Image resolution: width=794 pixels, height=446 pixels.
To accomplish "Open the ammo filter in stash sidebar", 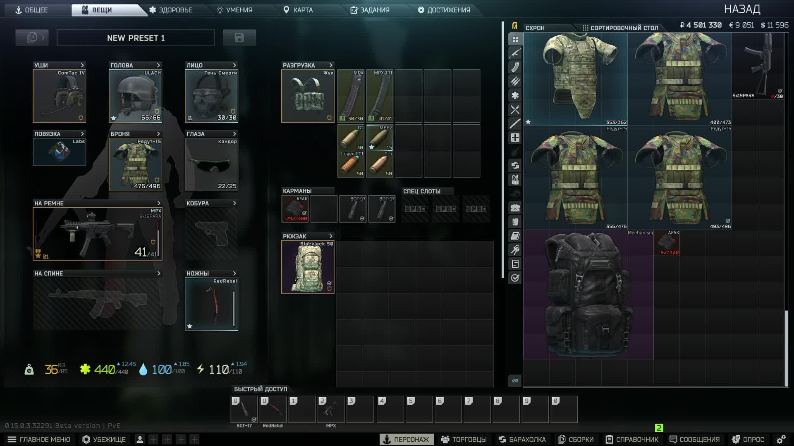I will [514, 82].
